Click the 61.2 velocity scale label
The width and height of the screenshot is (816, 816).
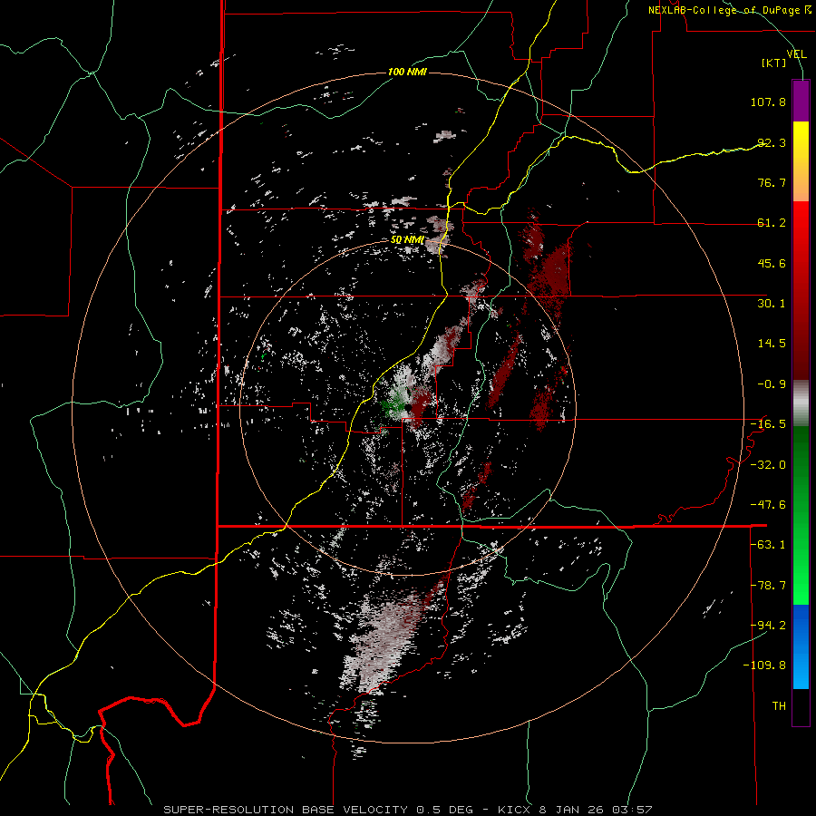point(772,223)
